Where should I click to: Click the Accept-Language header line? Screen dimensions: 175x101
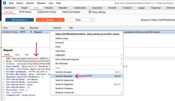click(x=27, y=71)
